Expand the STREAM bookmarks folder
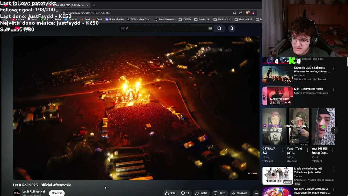Image resolution: width=348 pixels, height=196 pixels. pyautogui.click(x=185, y=19)
